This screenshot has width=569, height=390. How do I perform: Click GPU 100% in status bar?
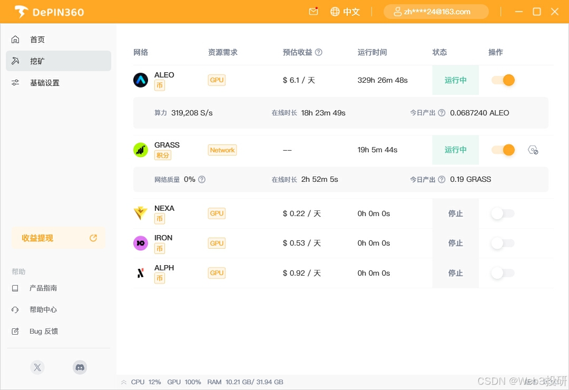coord(184,382)
